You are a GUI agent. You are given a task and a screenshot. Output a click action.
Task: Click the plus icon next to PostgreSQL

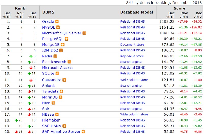point(66,39)
